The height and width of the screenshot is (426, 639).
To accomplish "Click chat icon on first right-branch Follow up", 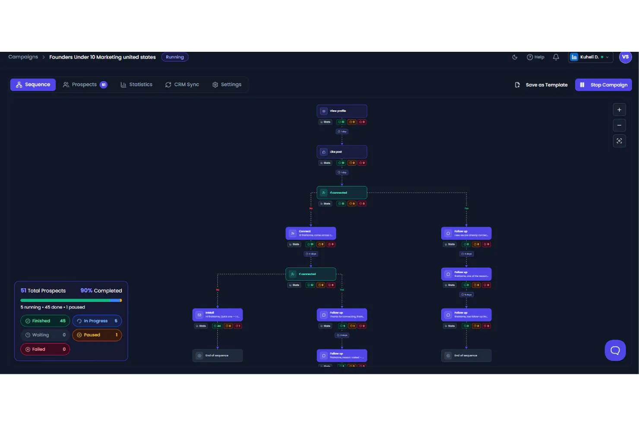I will pos(448,234).
